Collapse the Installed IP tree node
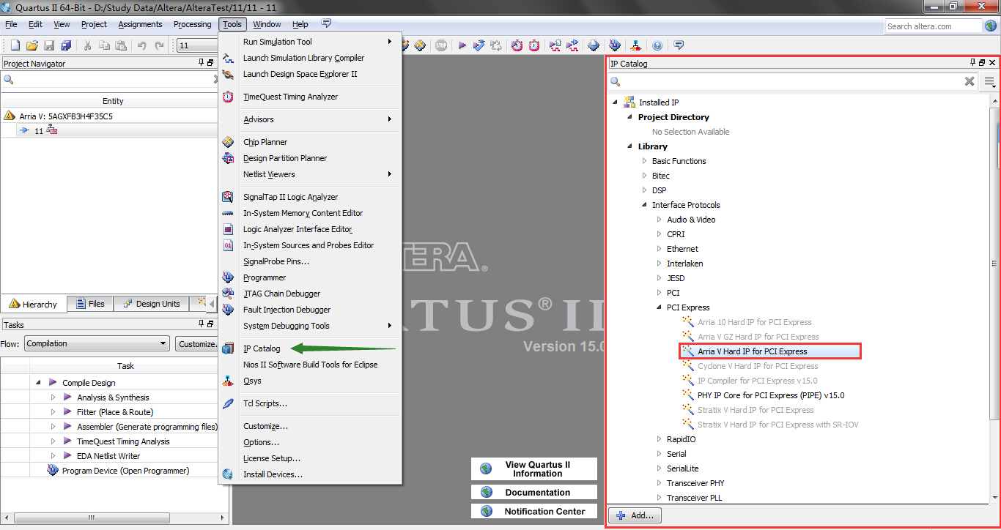The width and height of the screenshot is (1001, 530). (615, 102)
